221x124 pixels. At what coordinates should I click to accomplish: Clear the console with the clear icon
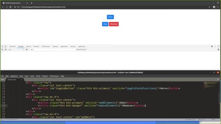pos(6,50)
